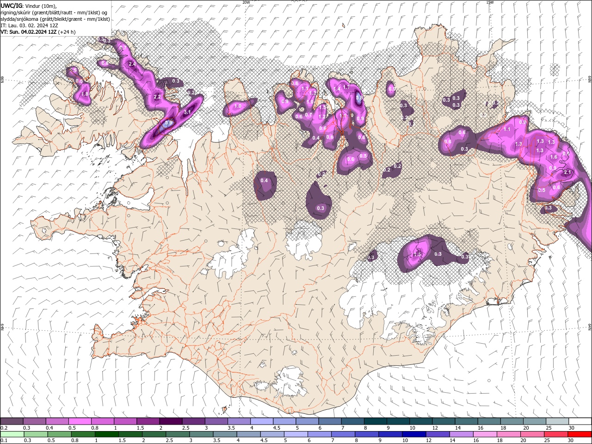This screenshot has width=592, height=444.
Task: Click the "IT: Lau. 03. 02. 2024 12Z" line
Action: tap(29, 25)
